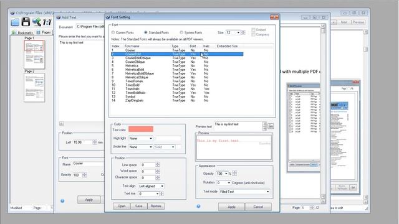
Task: Click the Embedded Size column header
Action: pyautogui.click(x=227, y=46)
